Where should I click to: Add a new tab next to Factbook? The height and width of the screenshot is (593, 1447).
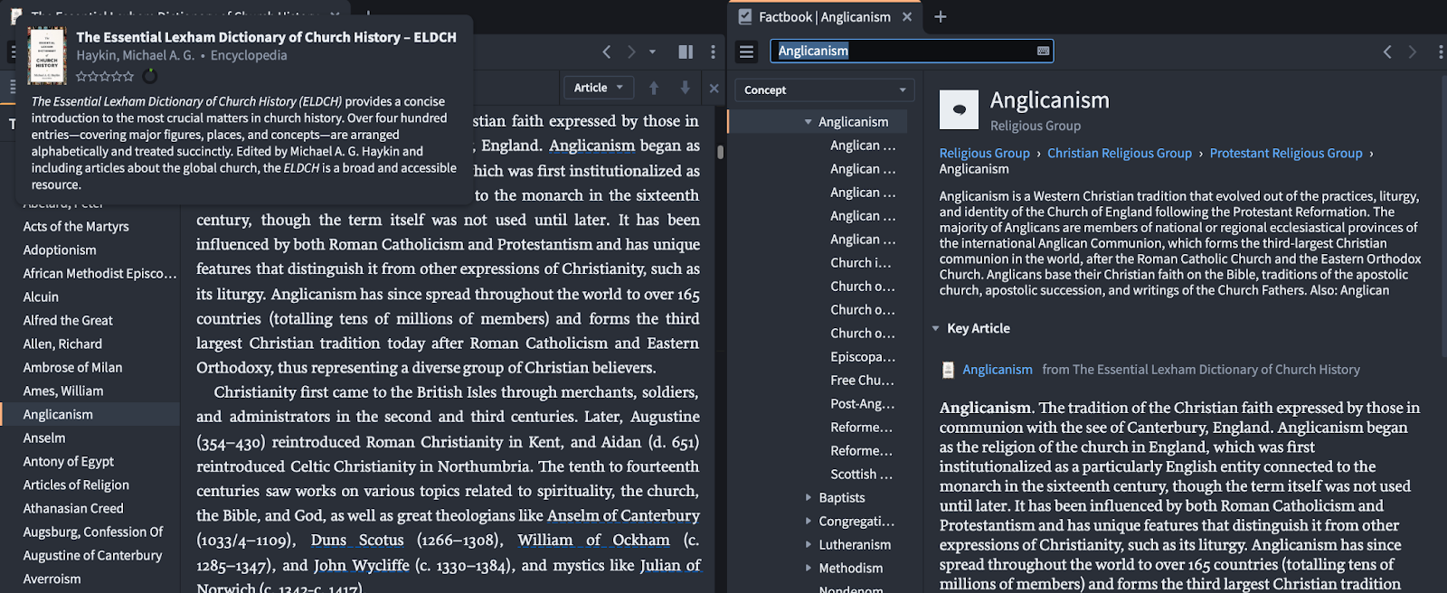[x=941, y=16]
